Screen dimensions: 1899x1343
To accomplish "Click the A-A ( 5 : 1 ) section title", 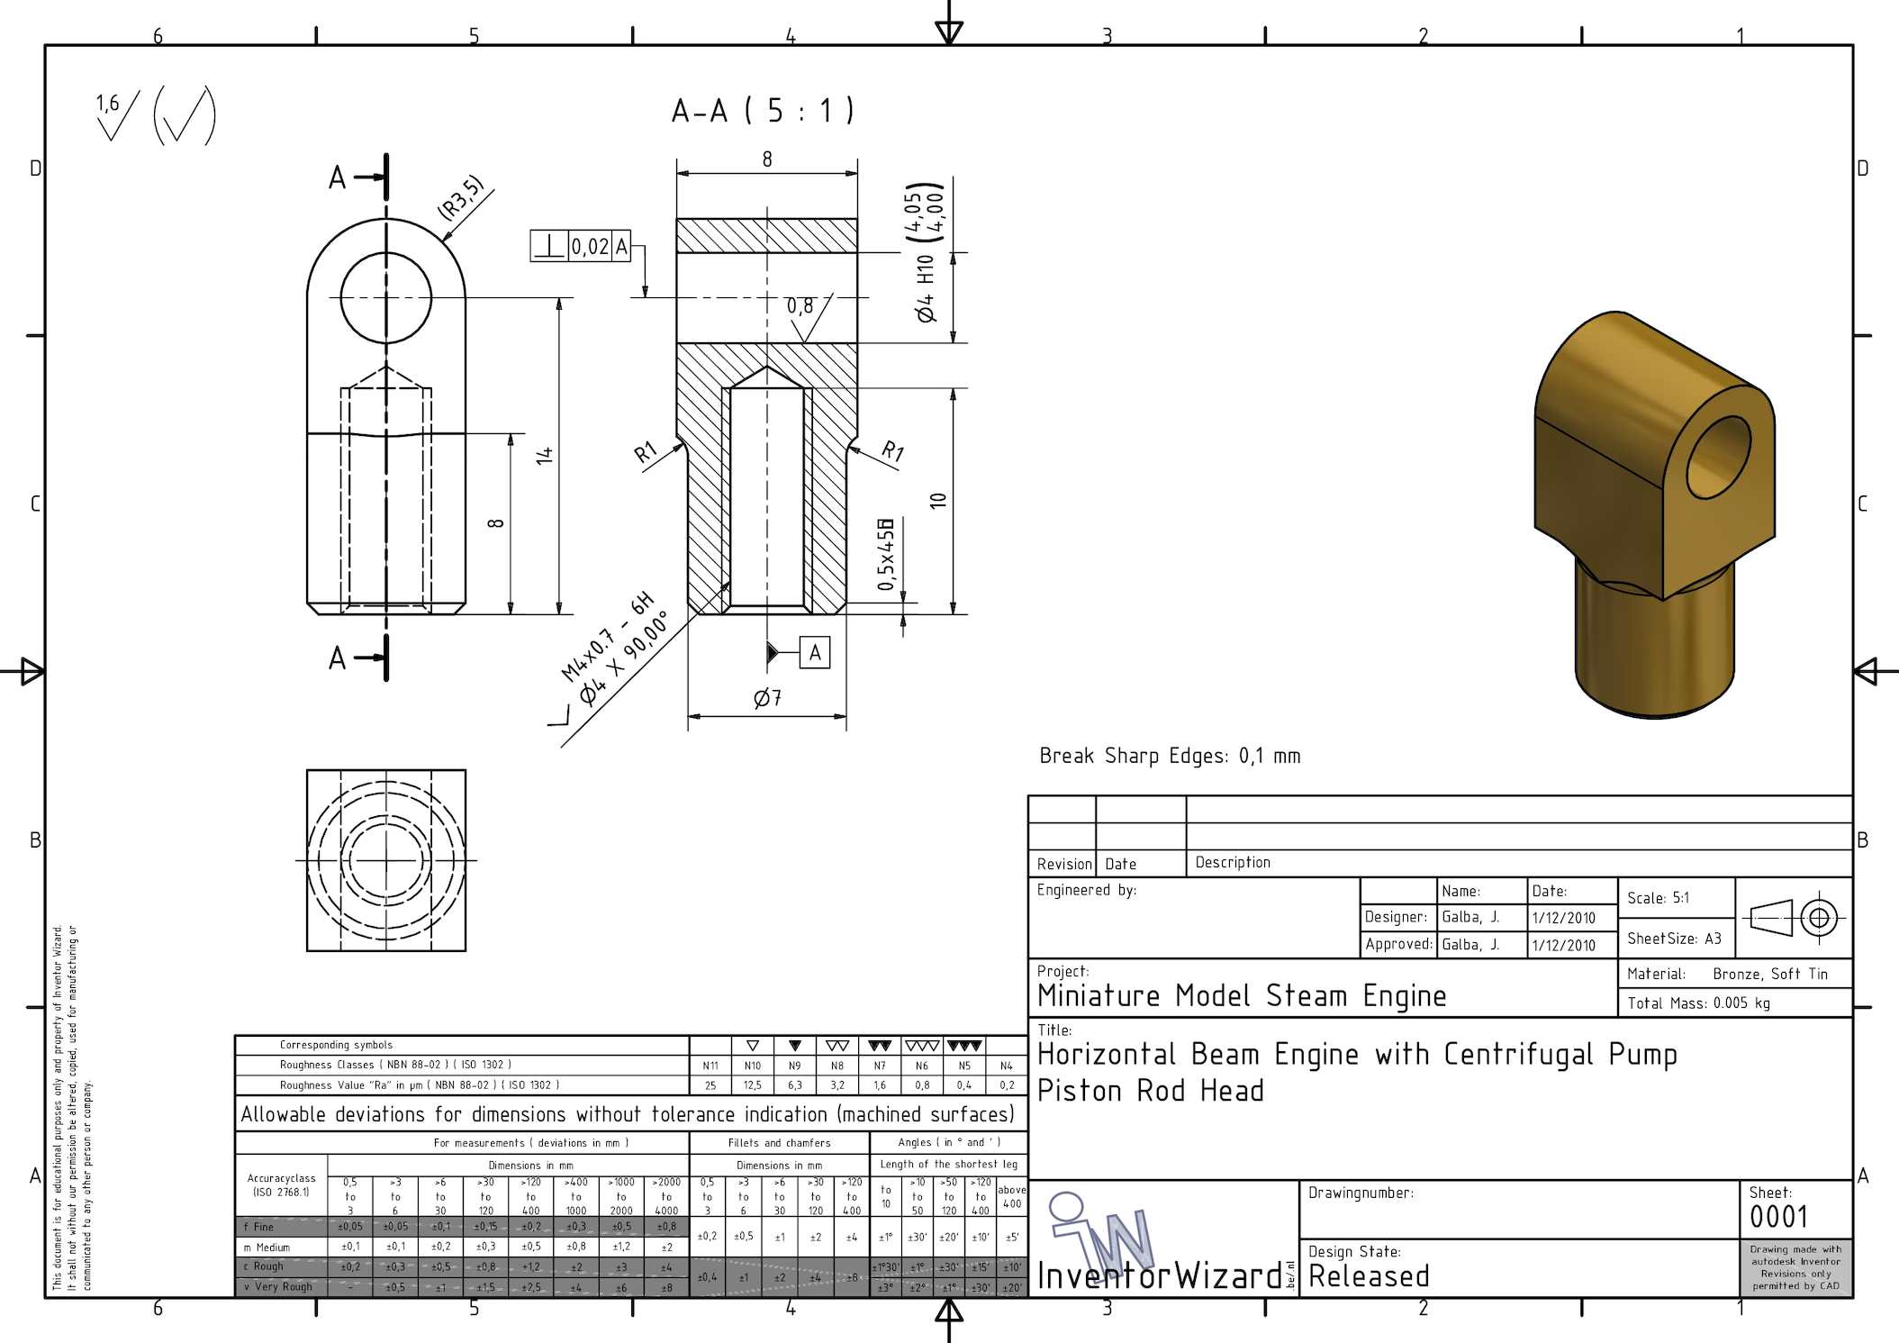I will click(x=763, y=111).
